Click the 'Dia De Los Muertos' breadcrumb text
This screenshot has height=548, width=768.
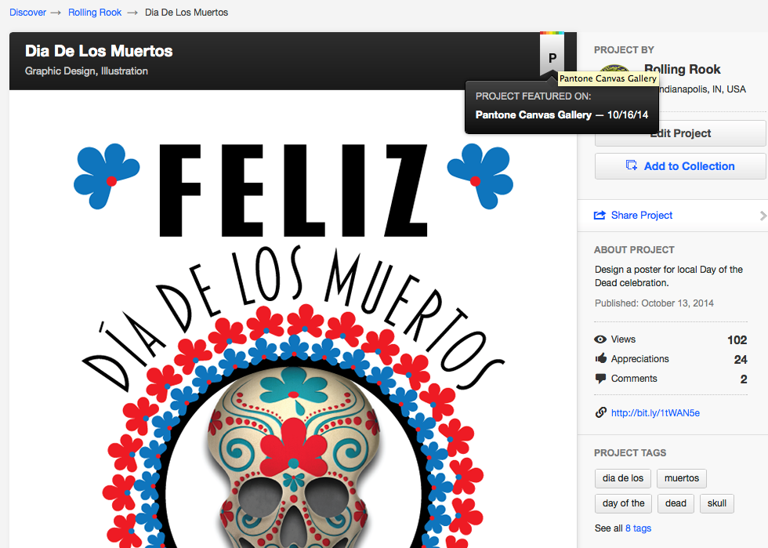(x=187, y=13)
